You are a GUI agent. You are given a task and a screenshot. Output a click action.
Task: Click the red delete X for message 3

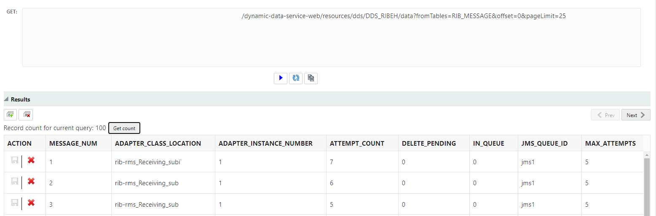pos(31,203)
